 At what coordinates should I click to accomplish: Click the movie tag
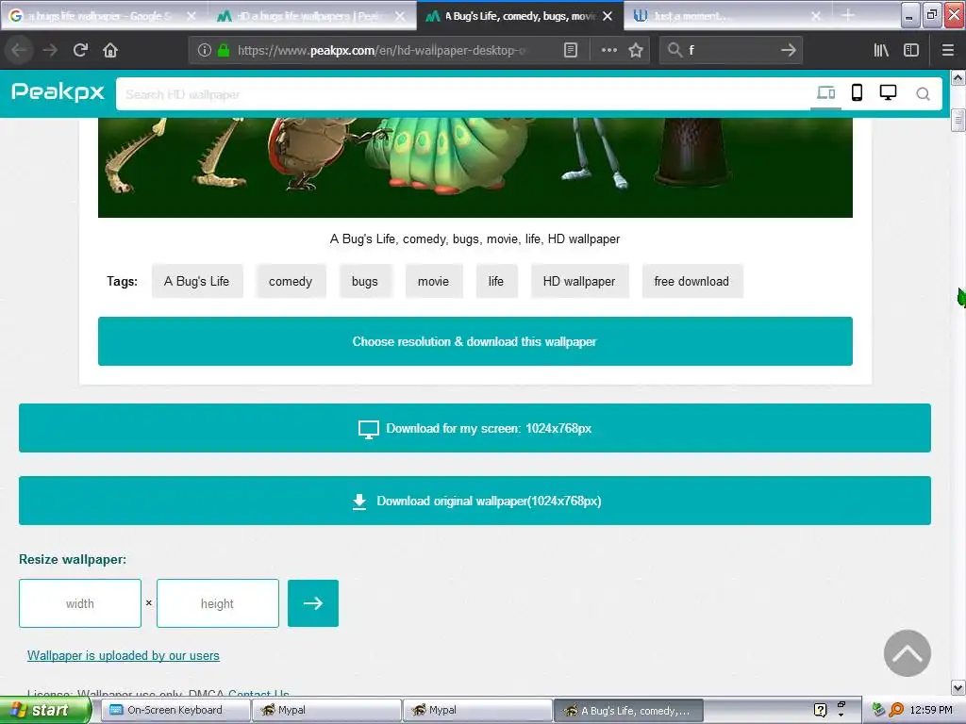point(433,281)
